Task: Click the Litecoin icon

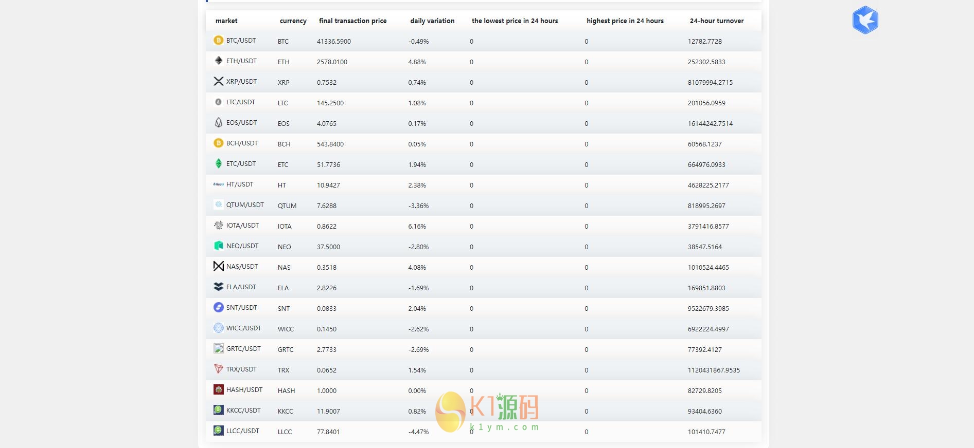Action: [218, 102]
